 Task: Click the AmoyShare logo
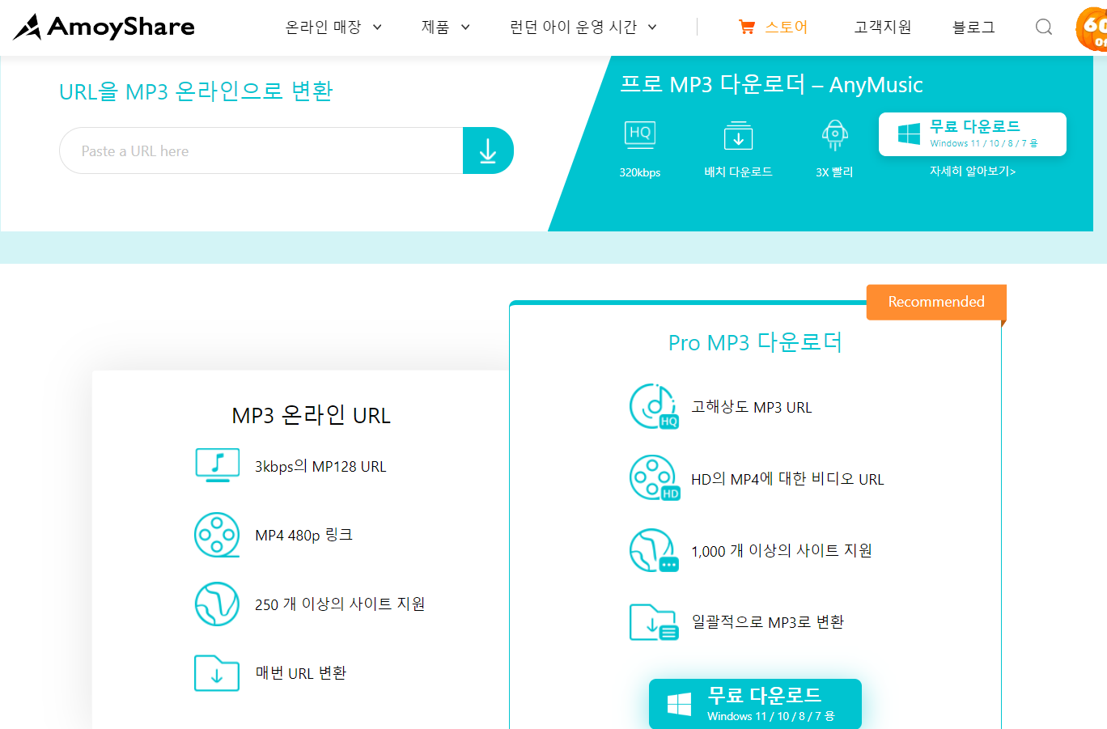click(x=103, y=27)
